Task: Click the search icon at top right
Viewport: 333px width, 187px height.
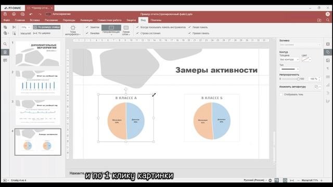Action: (328, 20)
